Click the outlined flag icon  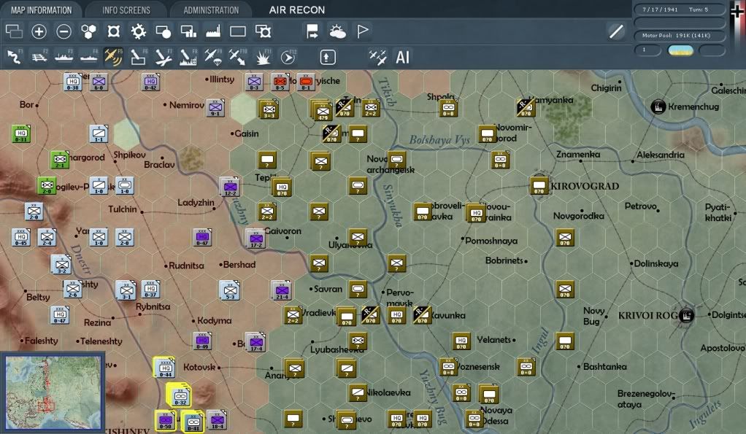pyautogui.click(x=363, y=32)
